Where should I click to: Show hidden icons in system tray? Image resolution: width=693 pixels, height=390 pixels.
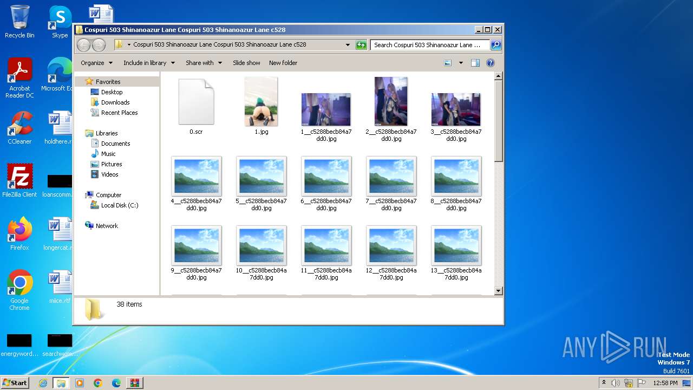point(604,383)
